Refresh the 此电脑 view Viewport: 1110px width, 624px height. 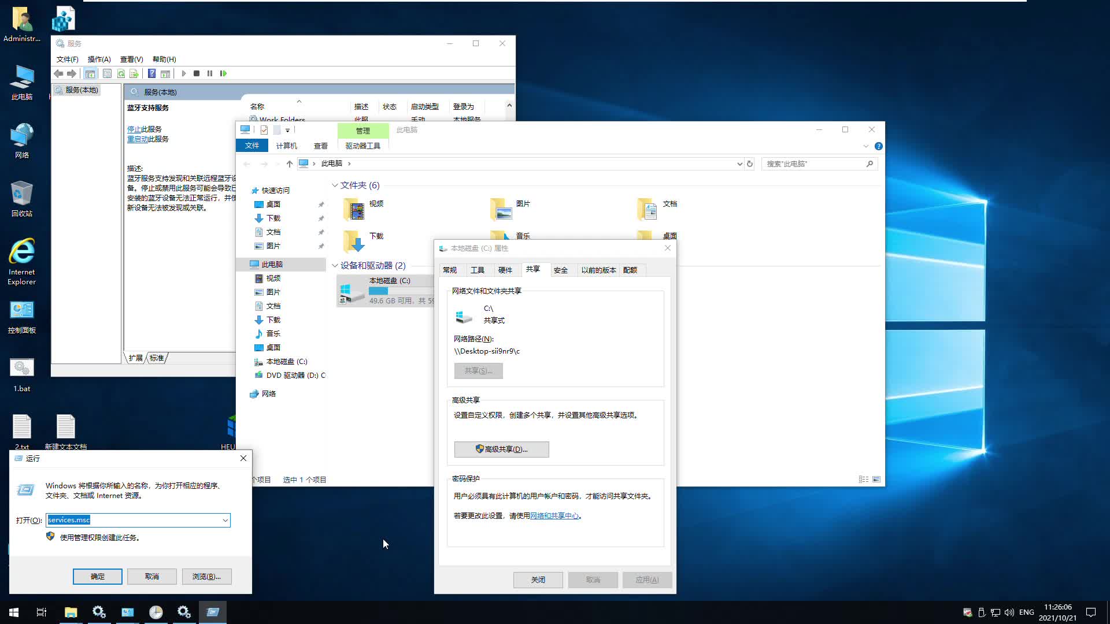coord(750,164)
